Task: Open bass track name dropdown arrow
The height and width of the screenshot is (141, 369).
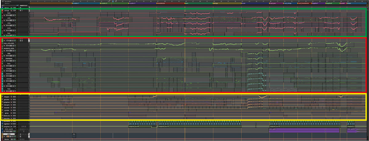Action: pyautogui.click(x=15, y=13)
